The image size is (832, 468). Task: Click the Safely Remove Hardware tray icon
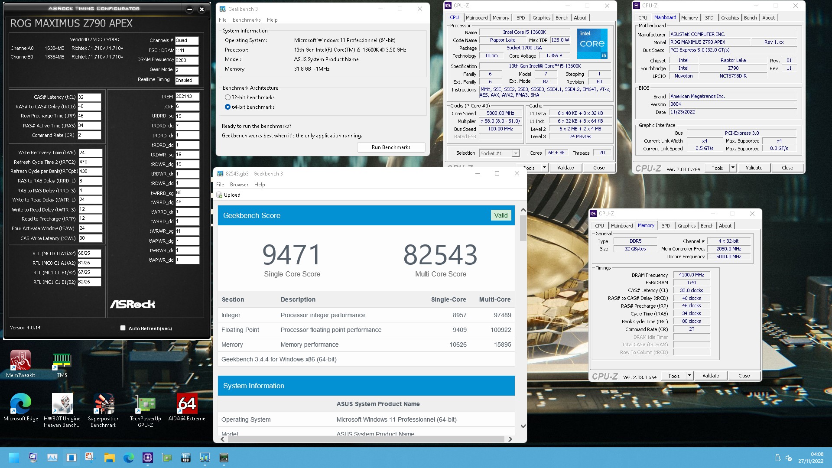(x=777, y=458)
